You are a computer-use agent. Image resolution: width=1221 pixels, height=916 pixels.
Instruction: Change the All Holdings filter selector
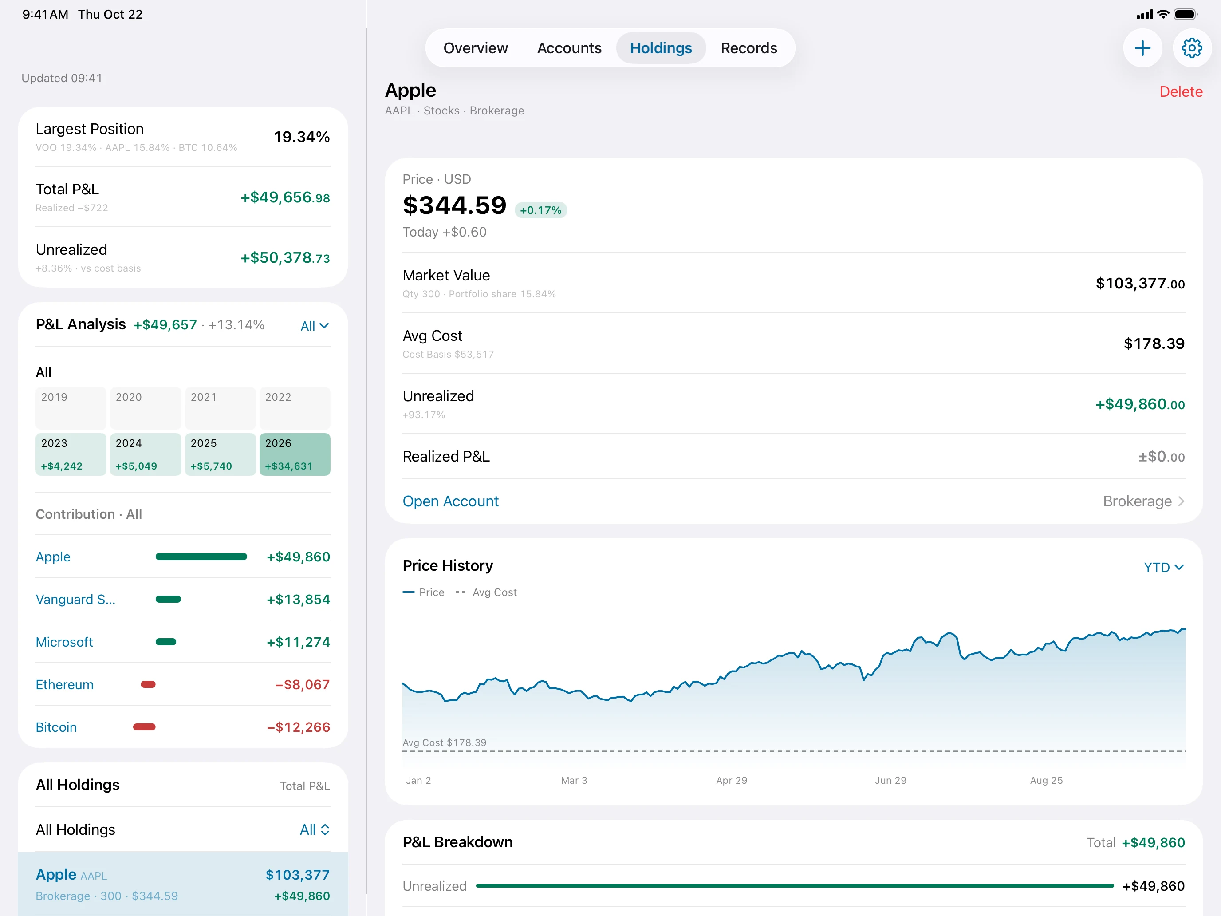pyautogui.click(x=315, y=830)
